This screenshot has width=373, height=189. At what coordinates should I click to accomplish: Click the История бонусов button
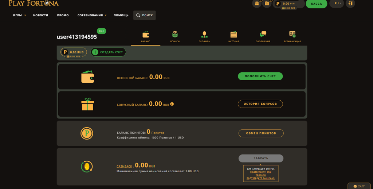point(260,104)
